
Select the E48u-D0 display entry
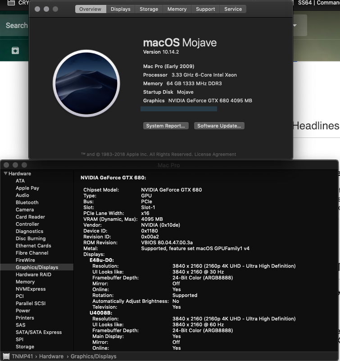click(x=102, y=260)
